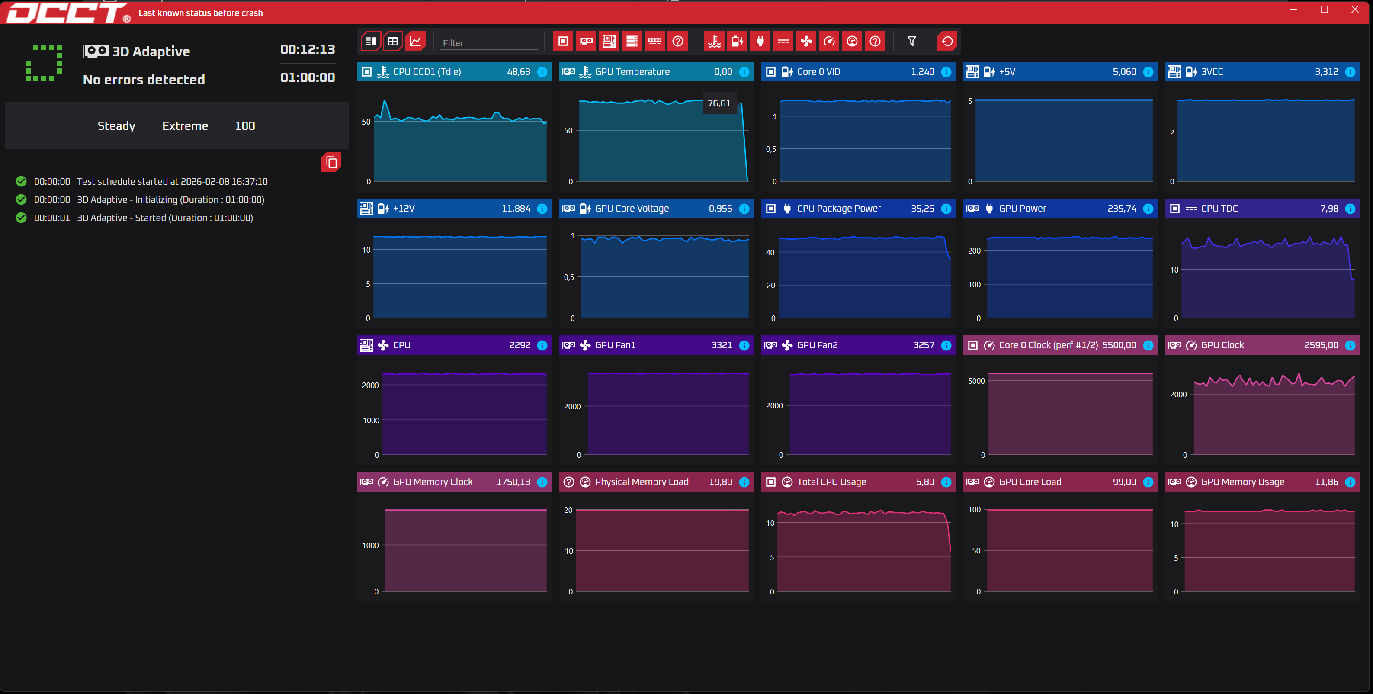Screen dimensions: 1373x694
Task: Click the Steady mode label
Action: coord(116,126)
